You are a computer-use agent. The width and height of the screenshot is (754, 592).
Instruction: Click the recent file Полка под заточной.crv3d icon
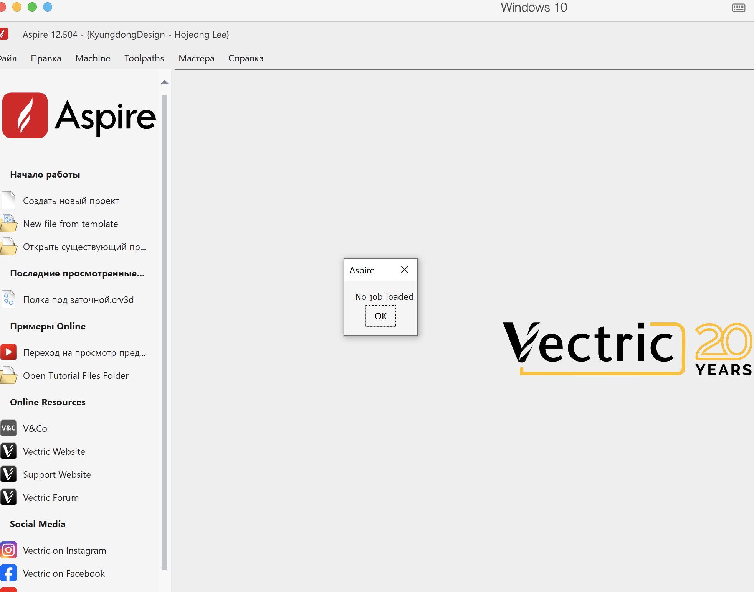click(x=8, y=299)
